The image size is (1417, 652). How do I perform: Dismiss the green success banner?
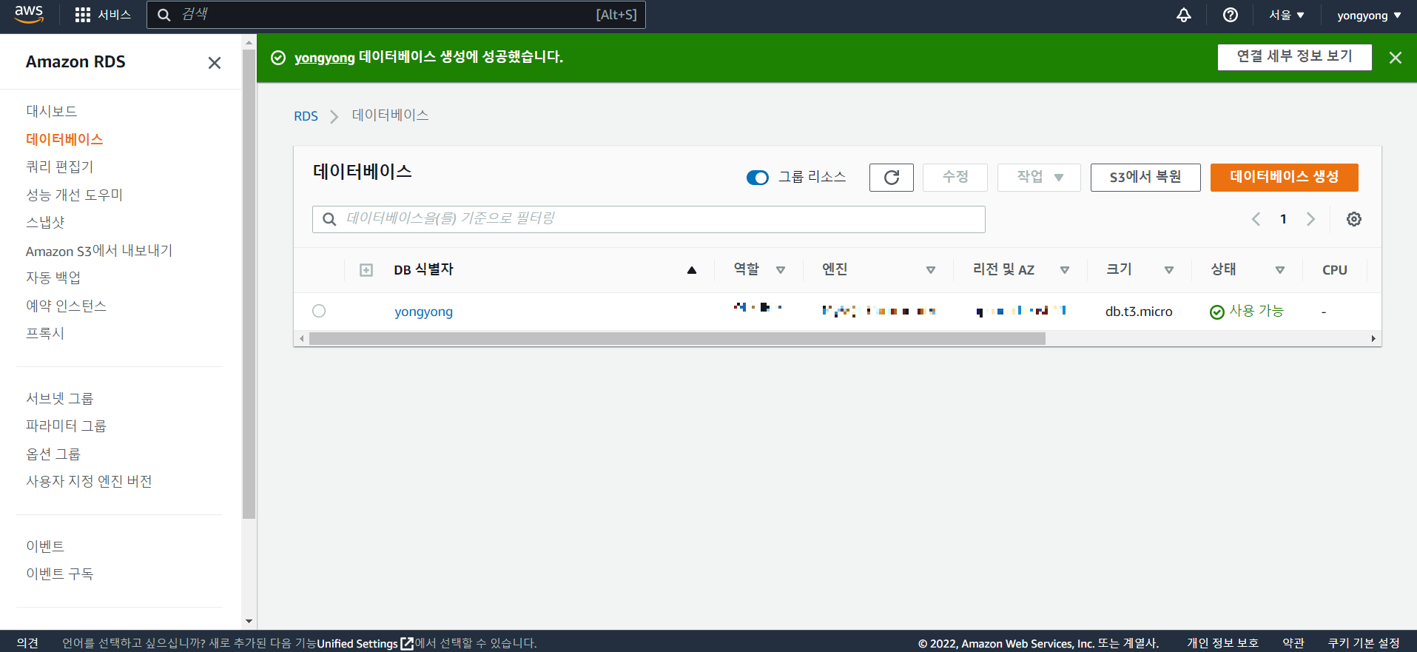click(x=1396, y=58)
